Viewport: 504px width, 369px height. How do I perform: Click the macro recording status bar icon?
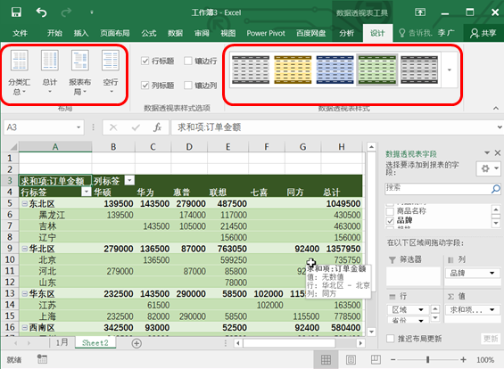tap(42, 359)
